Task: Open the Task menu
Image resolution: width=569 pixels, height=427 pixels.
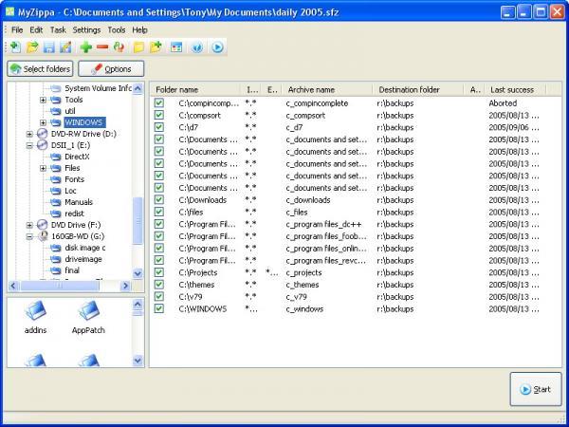Action: point(58,29)
